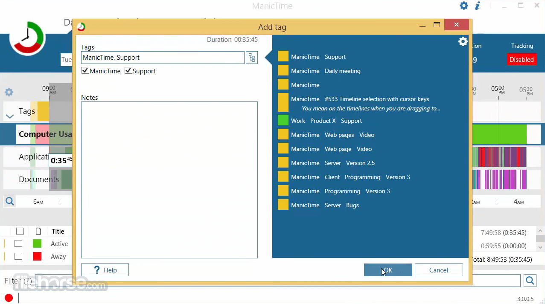Click timeline settings gear left of 09:00
The height and width of the screenshot is (304, 545).
(x=9, y=92)
